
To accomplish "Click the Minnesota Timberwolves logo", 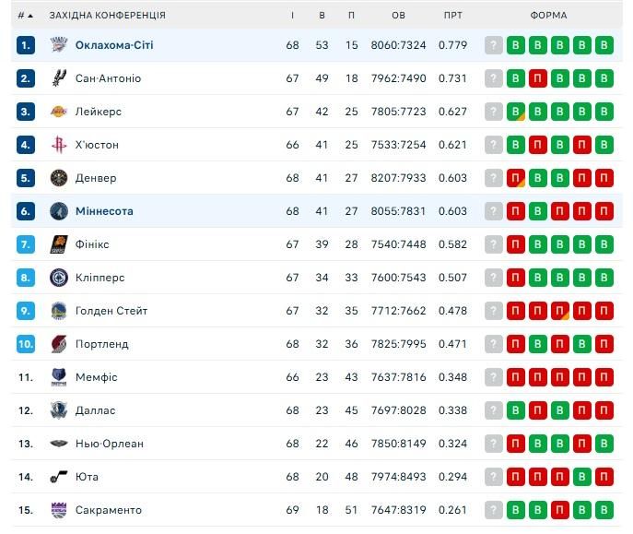I will [59, 211].
